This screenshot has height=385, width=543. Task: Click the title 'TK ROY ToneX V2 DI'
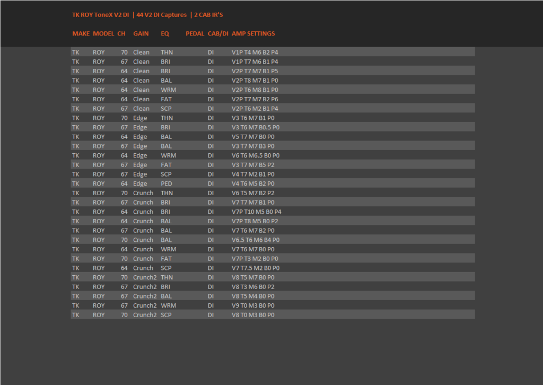pyautogui.click(x=100, y=15)
